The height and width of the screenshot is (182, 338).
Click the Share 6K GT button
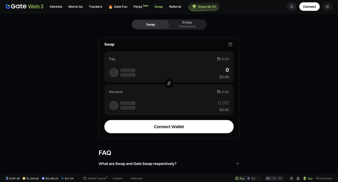(x=204, y=7)
